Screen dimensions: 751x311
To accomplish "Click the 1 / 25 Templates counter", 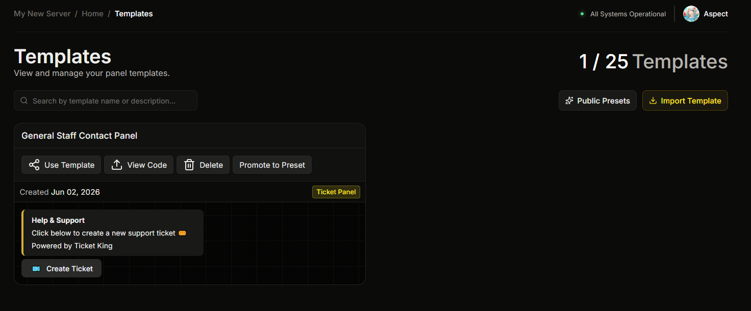I will (653, 62).
